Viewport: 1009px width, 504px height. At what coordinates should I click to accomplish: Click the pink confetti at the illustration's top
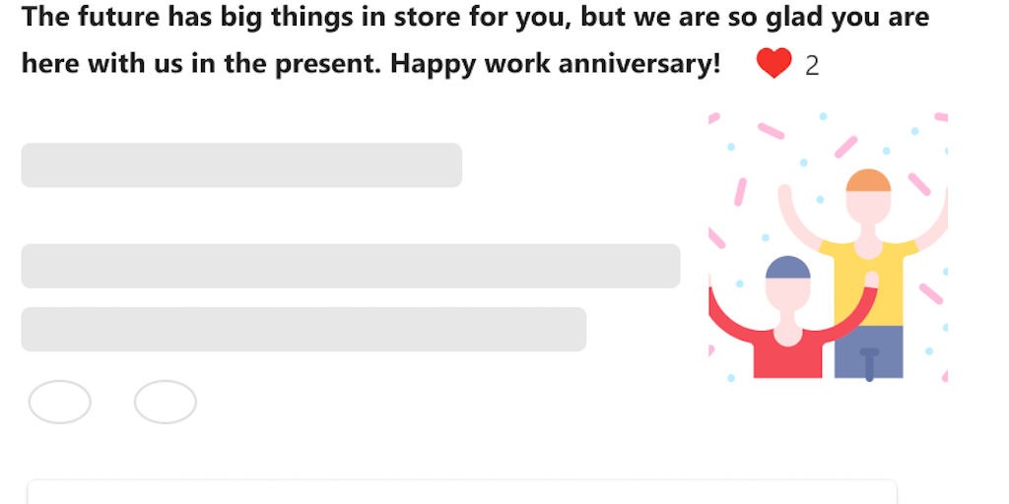point(771,130)
